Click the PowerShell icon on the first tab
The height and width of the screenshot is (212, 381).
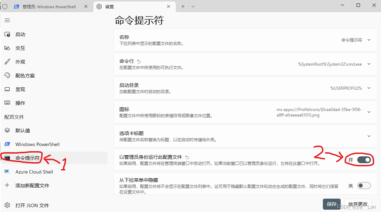pos(17,7)
